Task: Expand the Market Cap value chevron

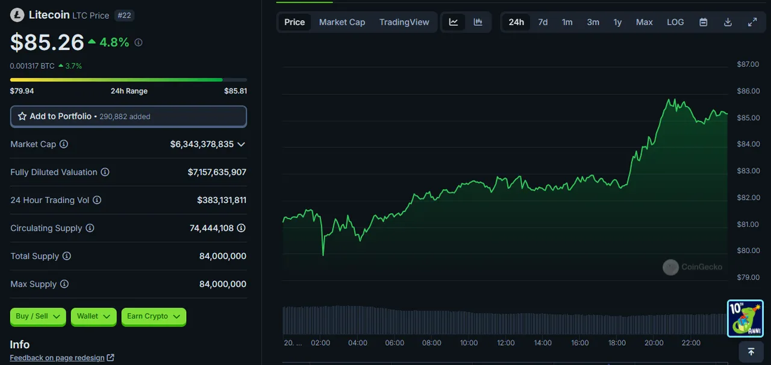Action: pos(241,145)
